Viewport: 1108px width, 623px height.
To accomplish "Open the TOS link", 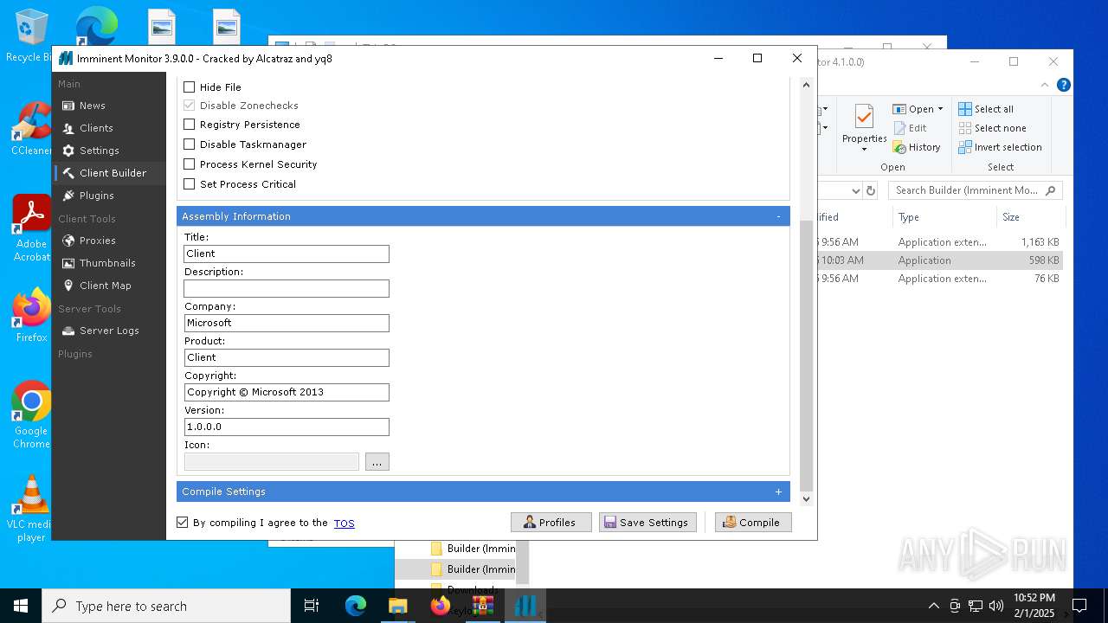I will (345, 523).
